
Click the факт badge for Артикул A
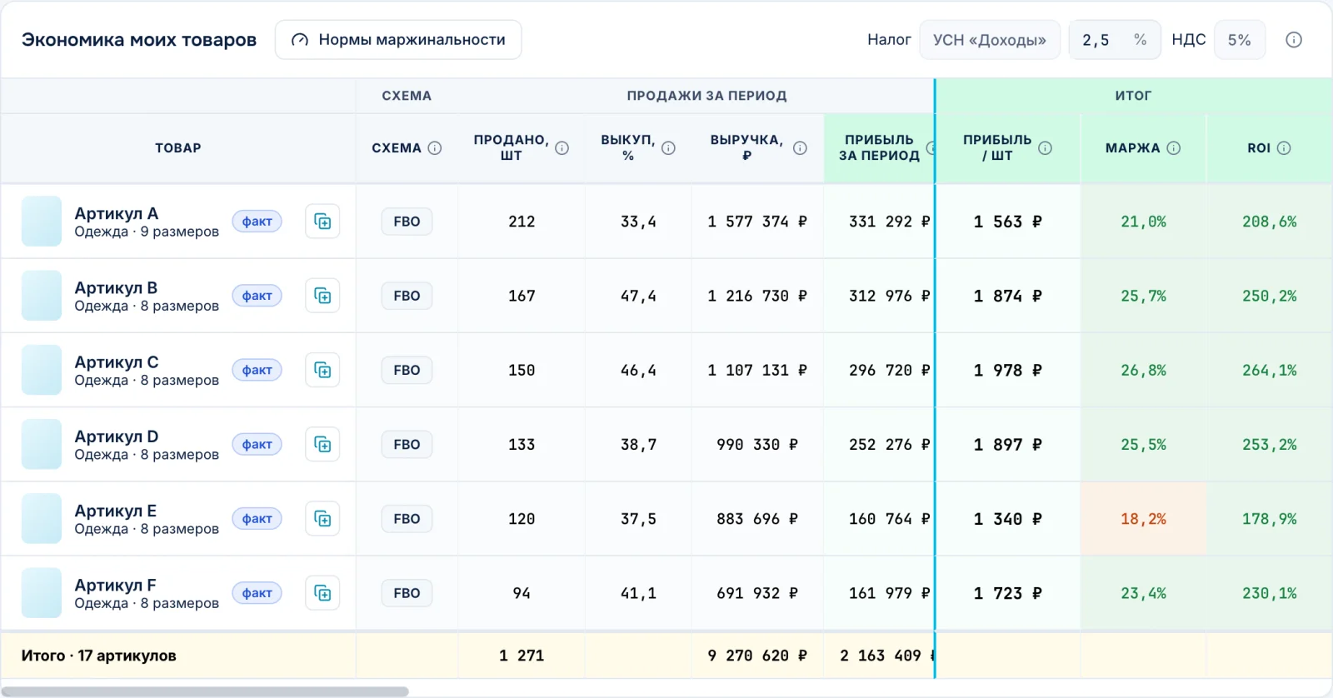tap(257, 222)
